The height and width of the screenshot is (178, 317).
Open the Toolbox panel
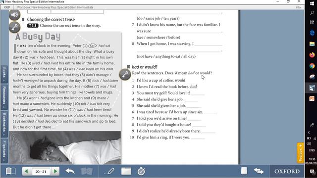[x=301, y=153]
